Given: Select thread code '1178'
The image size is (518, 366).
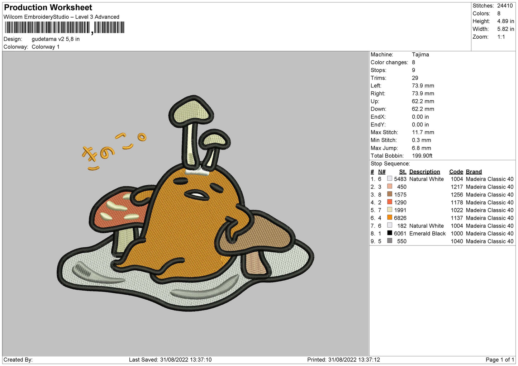Looking at the screenshot, I should coord(457,203).
